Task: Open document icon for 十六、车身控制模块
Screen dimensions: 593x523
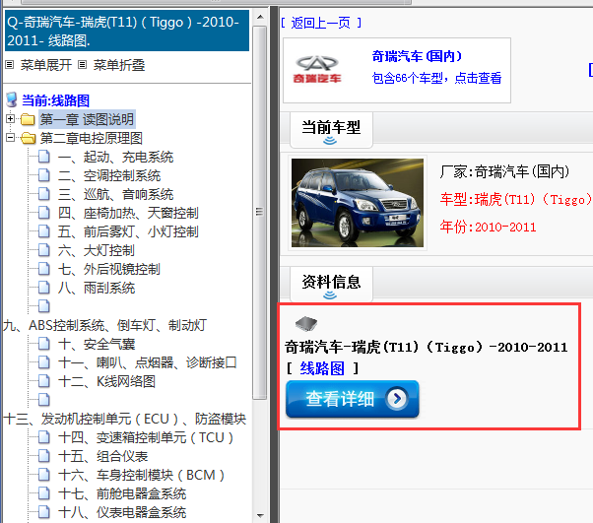Action: coord(44,475)
